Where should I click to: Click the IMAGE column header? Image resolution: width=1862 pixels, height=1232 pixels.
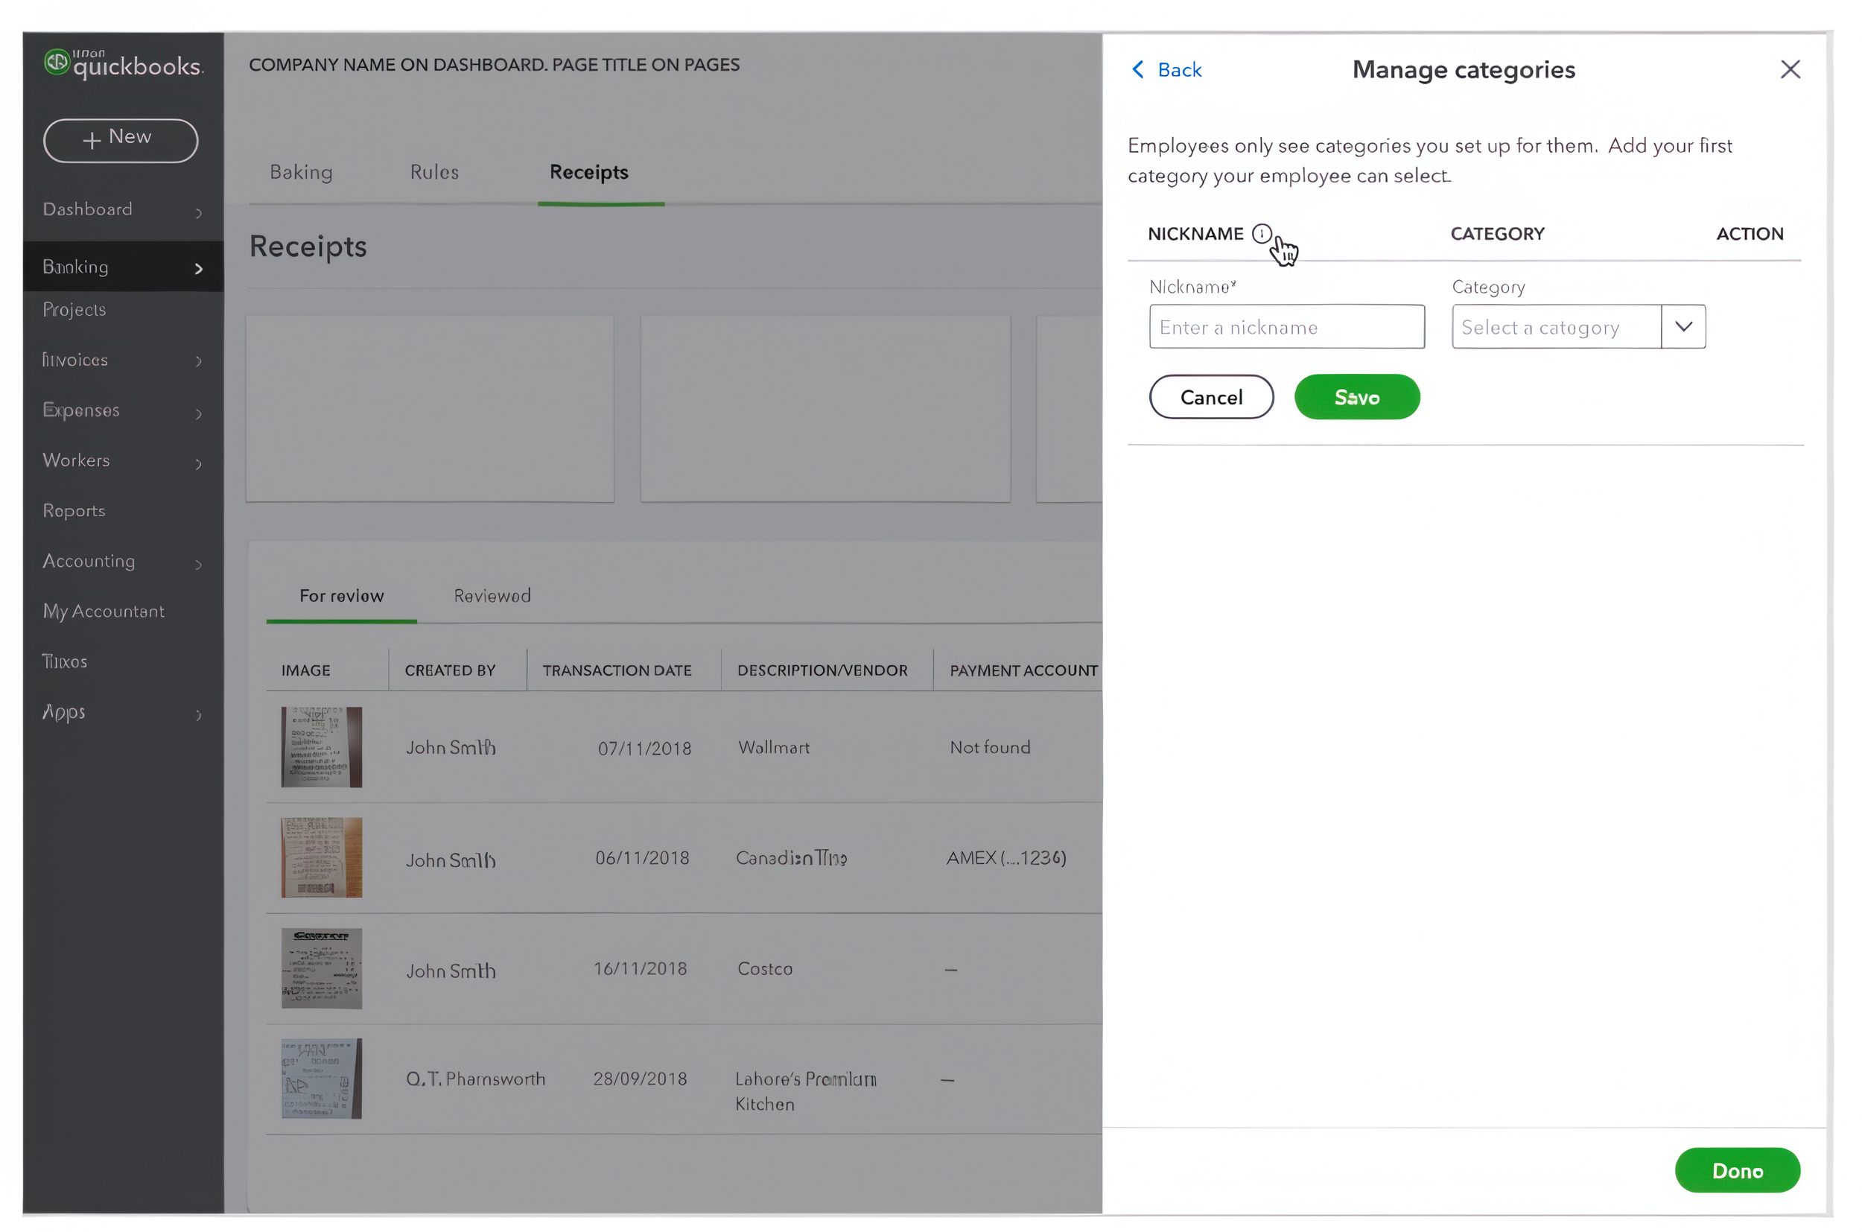tap(305, 670)
